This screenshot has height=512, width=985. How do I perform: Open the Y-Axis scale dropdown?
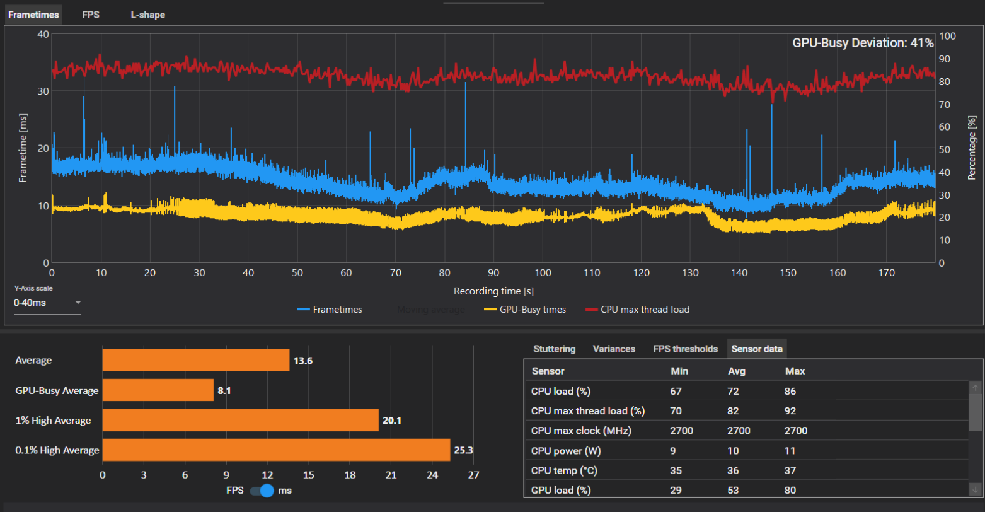[x=47, y=303]
